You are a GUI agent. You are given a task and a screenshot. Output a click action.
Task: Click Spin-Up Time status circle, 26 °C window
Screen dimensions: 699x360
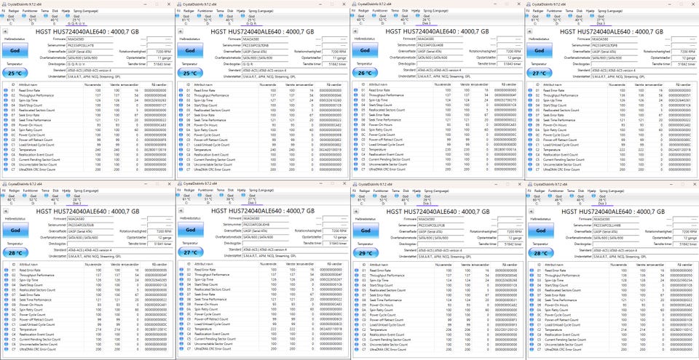coord(356,100)
